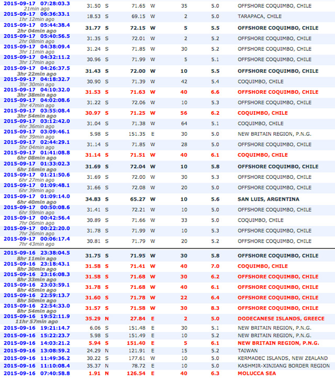Open the 2015-09-17 03:12:42.0 event link
The height and width of the screenshot is (378, 335).
(37, 121)
